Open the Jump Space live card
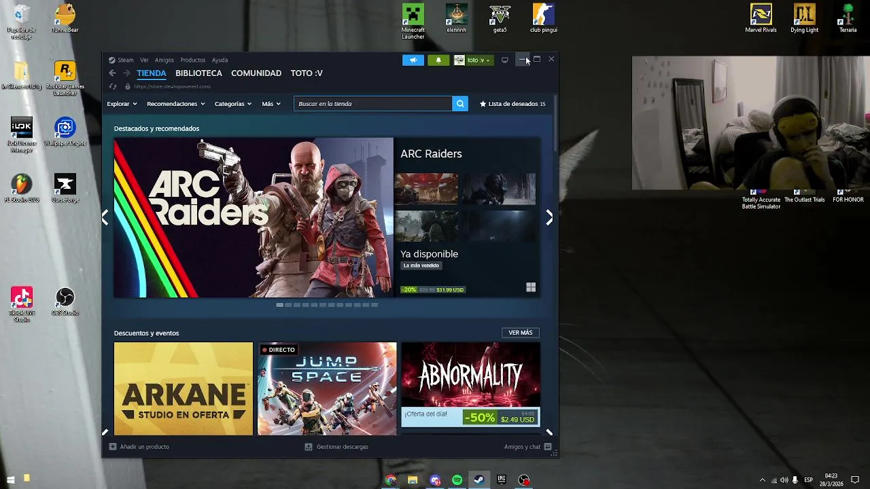Viewport: 870px width, 489px height. point(327,388)
